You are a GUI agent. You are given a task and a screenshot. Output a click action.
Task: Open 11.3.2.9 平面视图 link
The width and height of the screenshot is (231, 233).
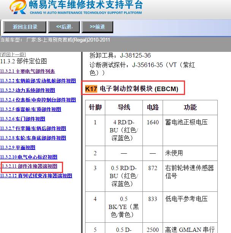pos(17,148)
